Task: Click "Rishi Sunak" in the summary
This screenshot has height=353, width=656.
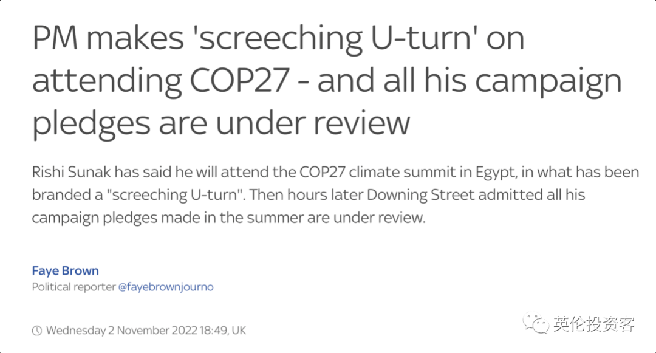Action: click(x=72, y=173)
